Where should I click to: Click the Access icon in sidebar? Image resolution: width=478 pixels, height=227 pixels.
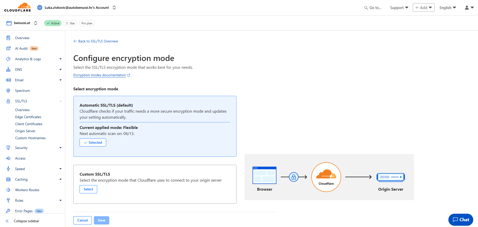(8, 158)
